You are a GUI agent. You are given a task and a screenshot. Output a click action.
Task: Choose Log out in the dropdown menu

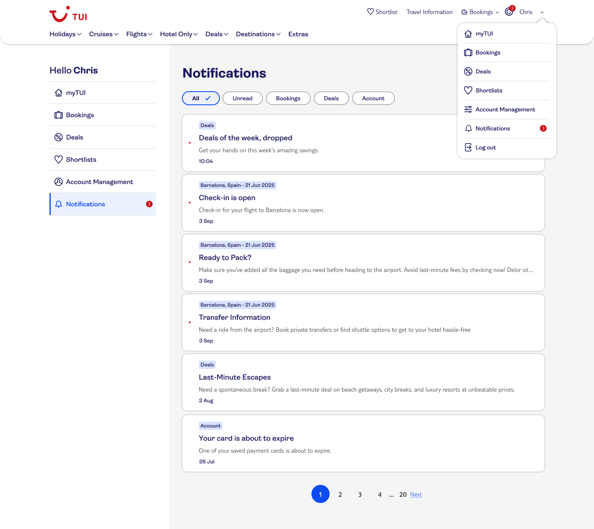pos(507,148)
